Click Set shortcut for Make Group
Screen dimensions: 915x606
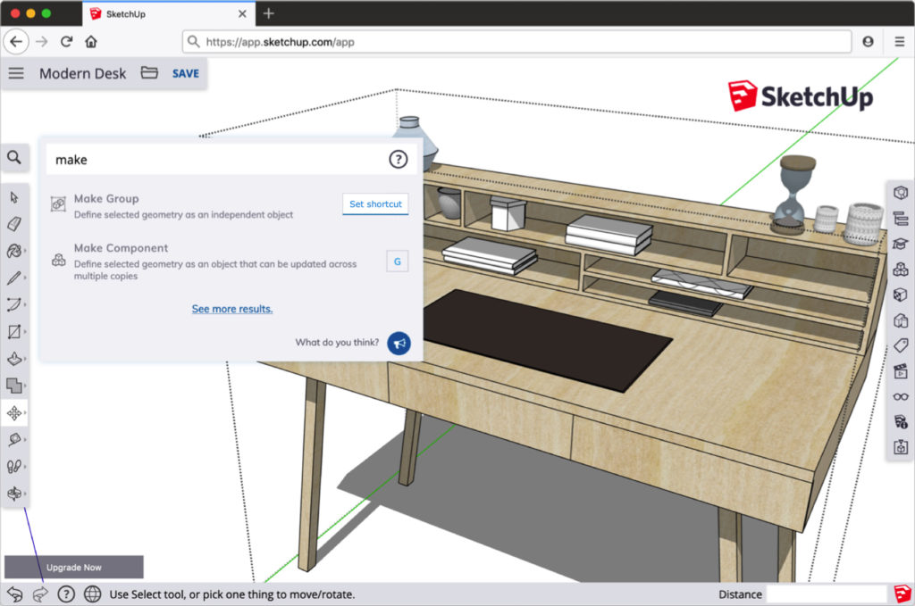tap(375, 203)
